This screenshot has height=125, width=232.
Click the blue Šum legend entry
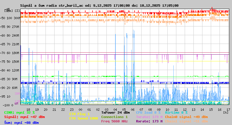[x=21, y=122]
